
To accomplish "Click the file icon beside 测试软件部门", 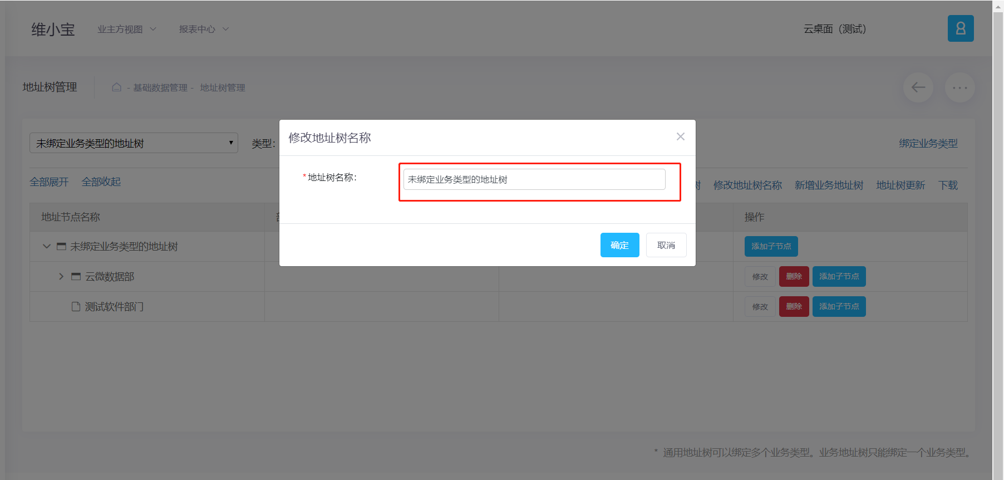I will (x=76, y=307).
